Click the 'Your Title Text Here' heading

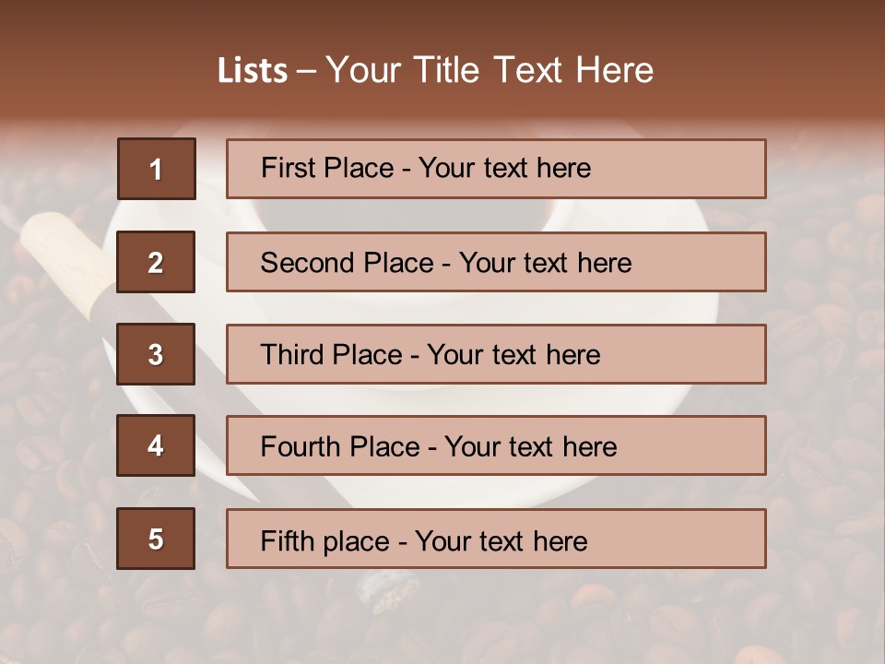pos(490,71)
